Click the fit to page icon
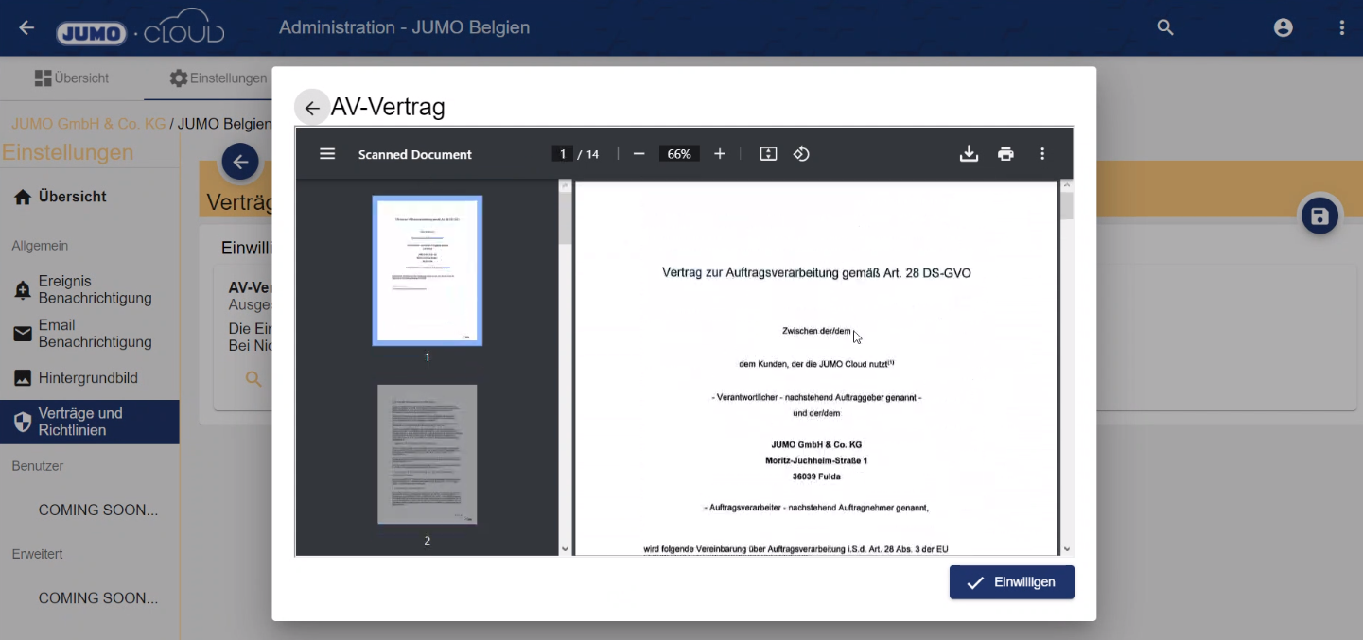The image size is (1363, 640). tap(768, 154)
